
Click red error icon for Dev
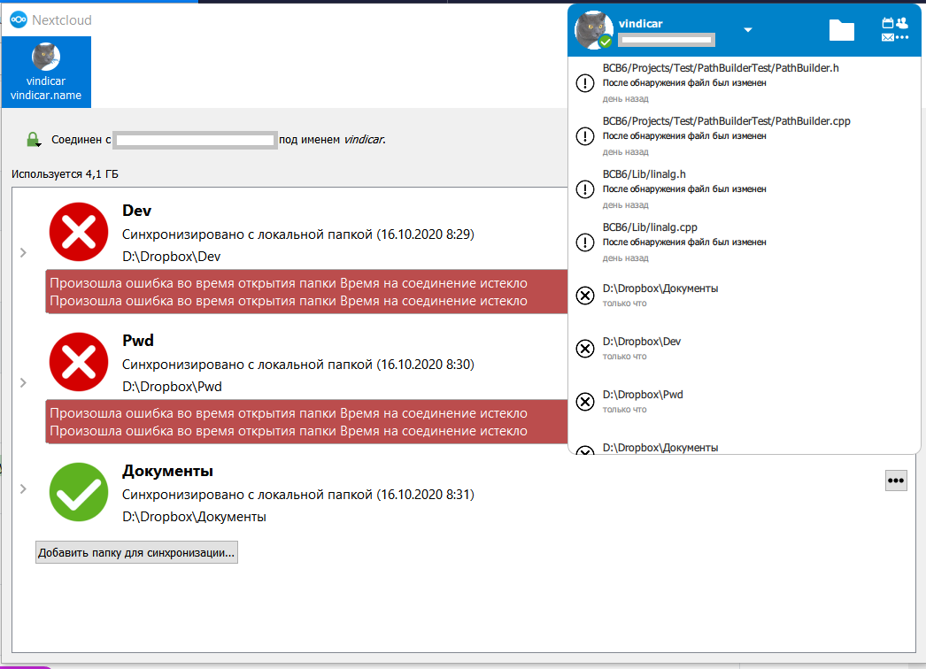pyautogui.click(x=79, y=232)
